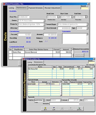Open Listing tab in Deals window

[x=11, y=8]
